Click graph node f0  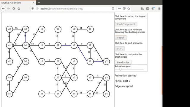[90, 29]
